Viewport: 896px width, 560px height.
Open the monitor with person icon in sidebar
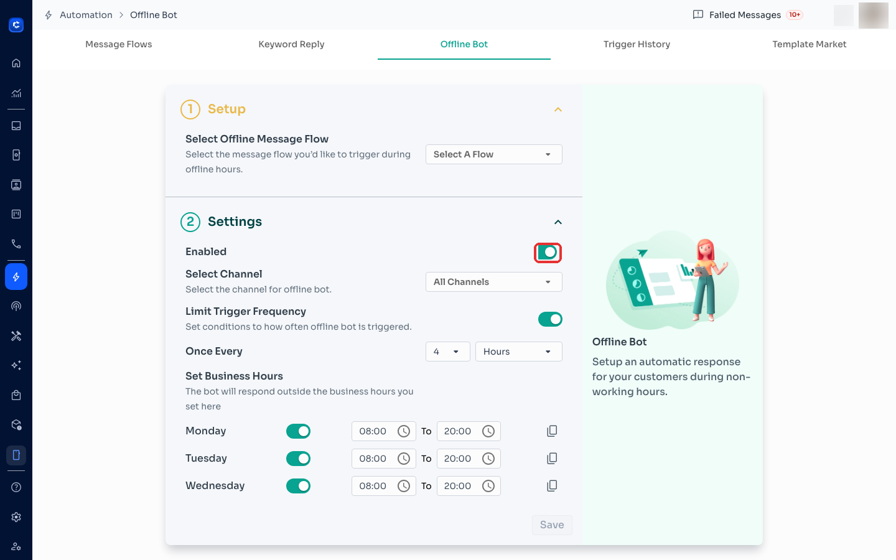point(16,185)
